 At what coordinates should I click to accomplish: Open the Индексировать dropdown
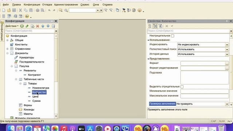tap(227, 45)
